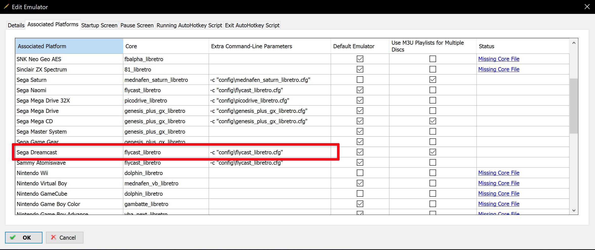This screenshot has height=250, width=595.
Task: Toggle M3U Playlists checkbox for Sega Dreamcast
Action: (x=433, y=152)
